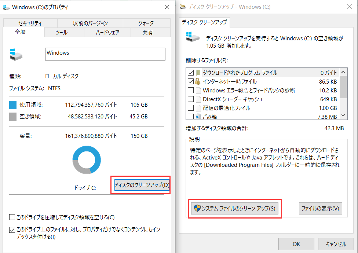This screenshot has width=358, height=253.
Task: Click 112,794,357,760 バイト used space value
Action: click(91, 105)
